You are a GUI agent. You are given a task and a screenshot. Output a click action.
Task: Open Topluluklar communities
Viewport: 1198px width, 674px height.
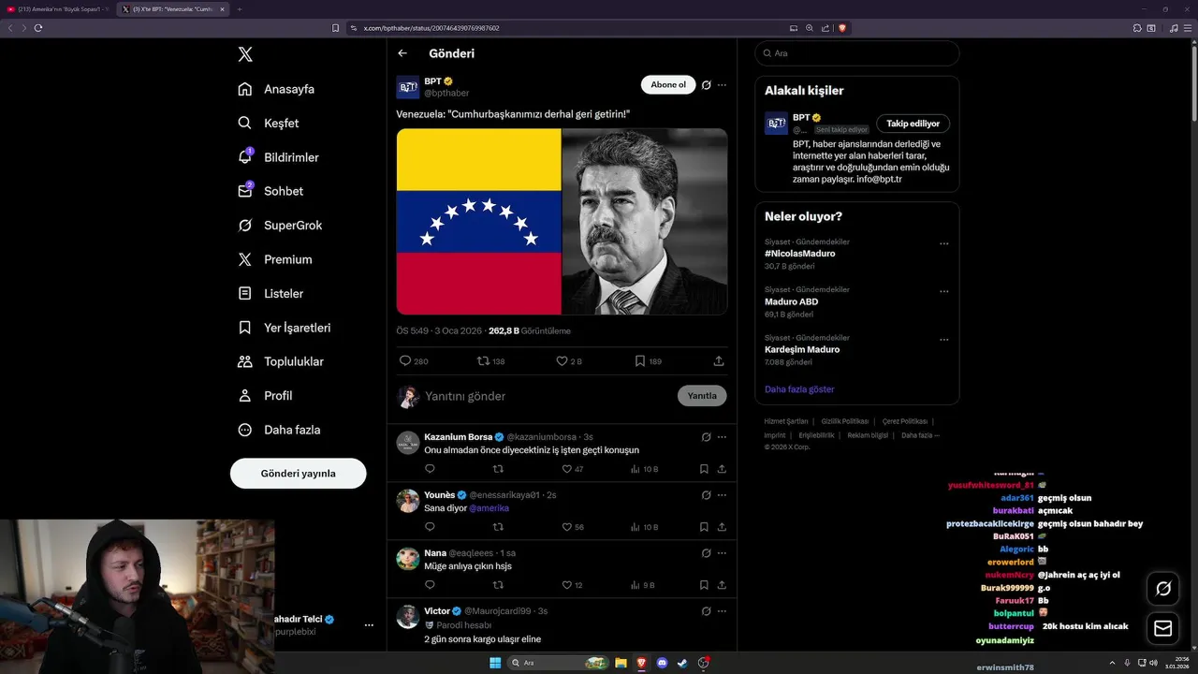(x=281, y=361)
